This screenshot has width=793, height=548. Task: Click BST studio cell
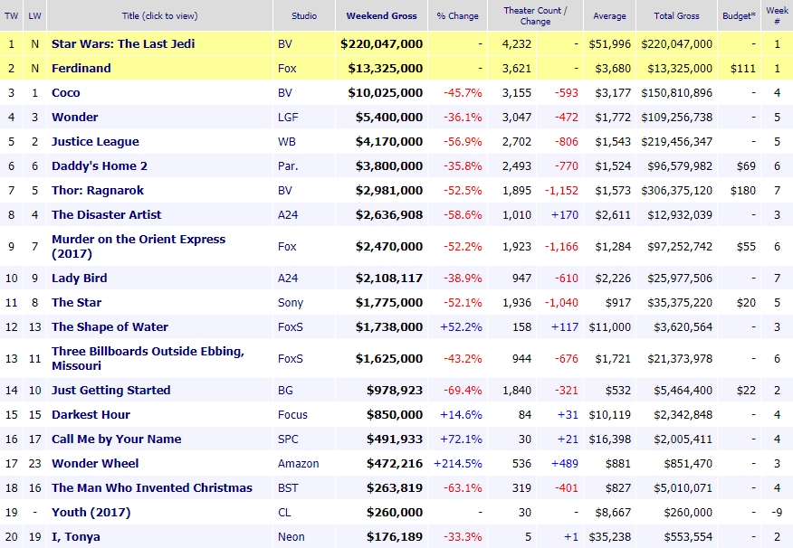288,488
